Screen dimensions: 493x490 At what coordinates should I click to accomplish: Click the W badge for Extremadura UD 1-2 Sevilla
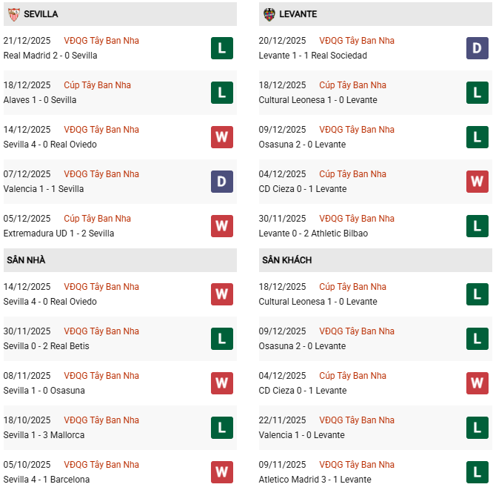coord(222,226)
